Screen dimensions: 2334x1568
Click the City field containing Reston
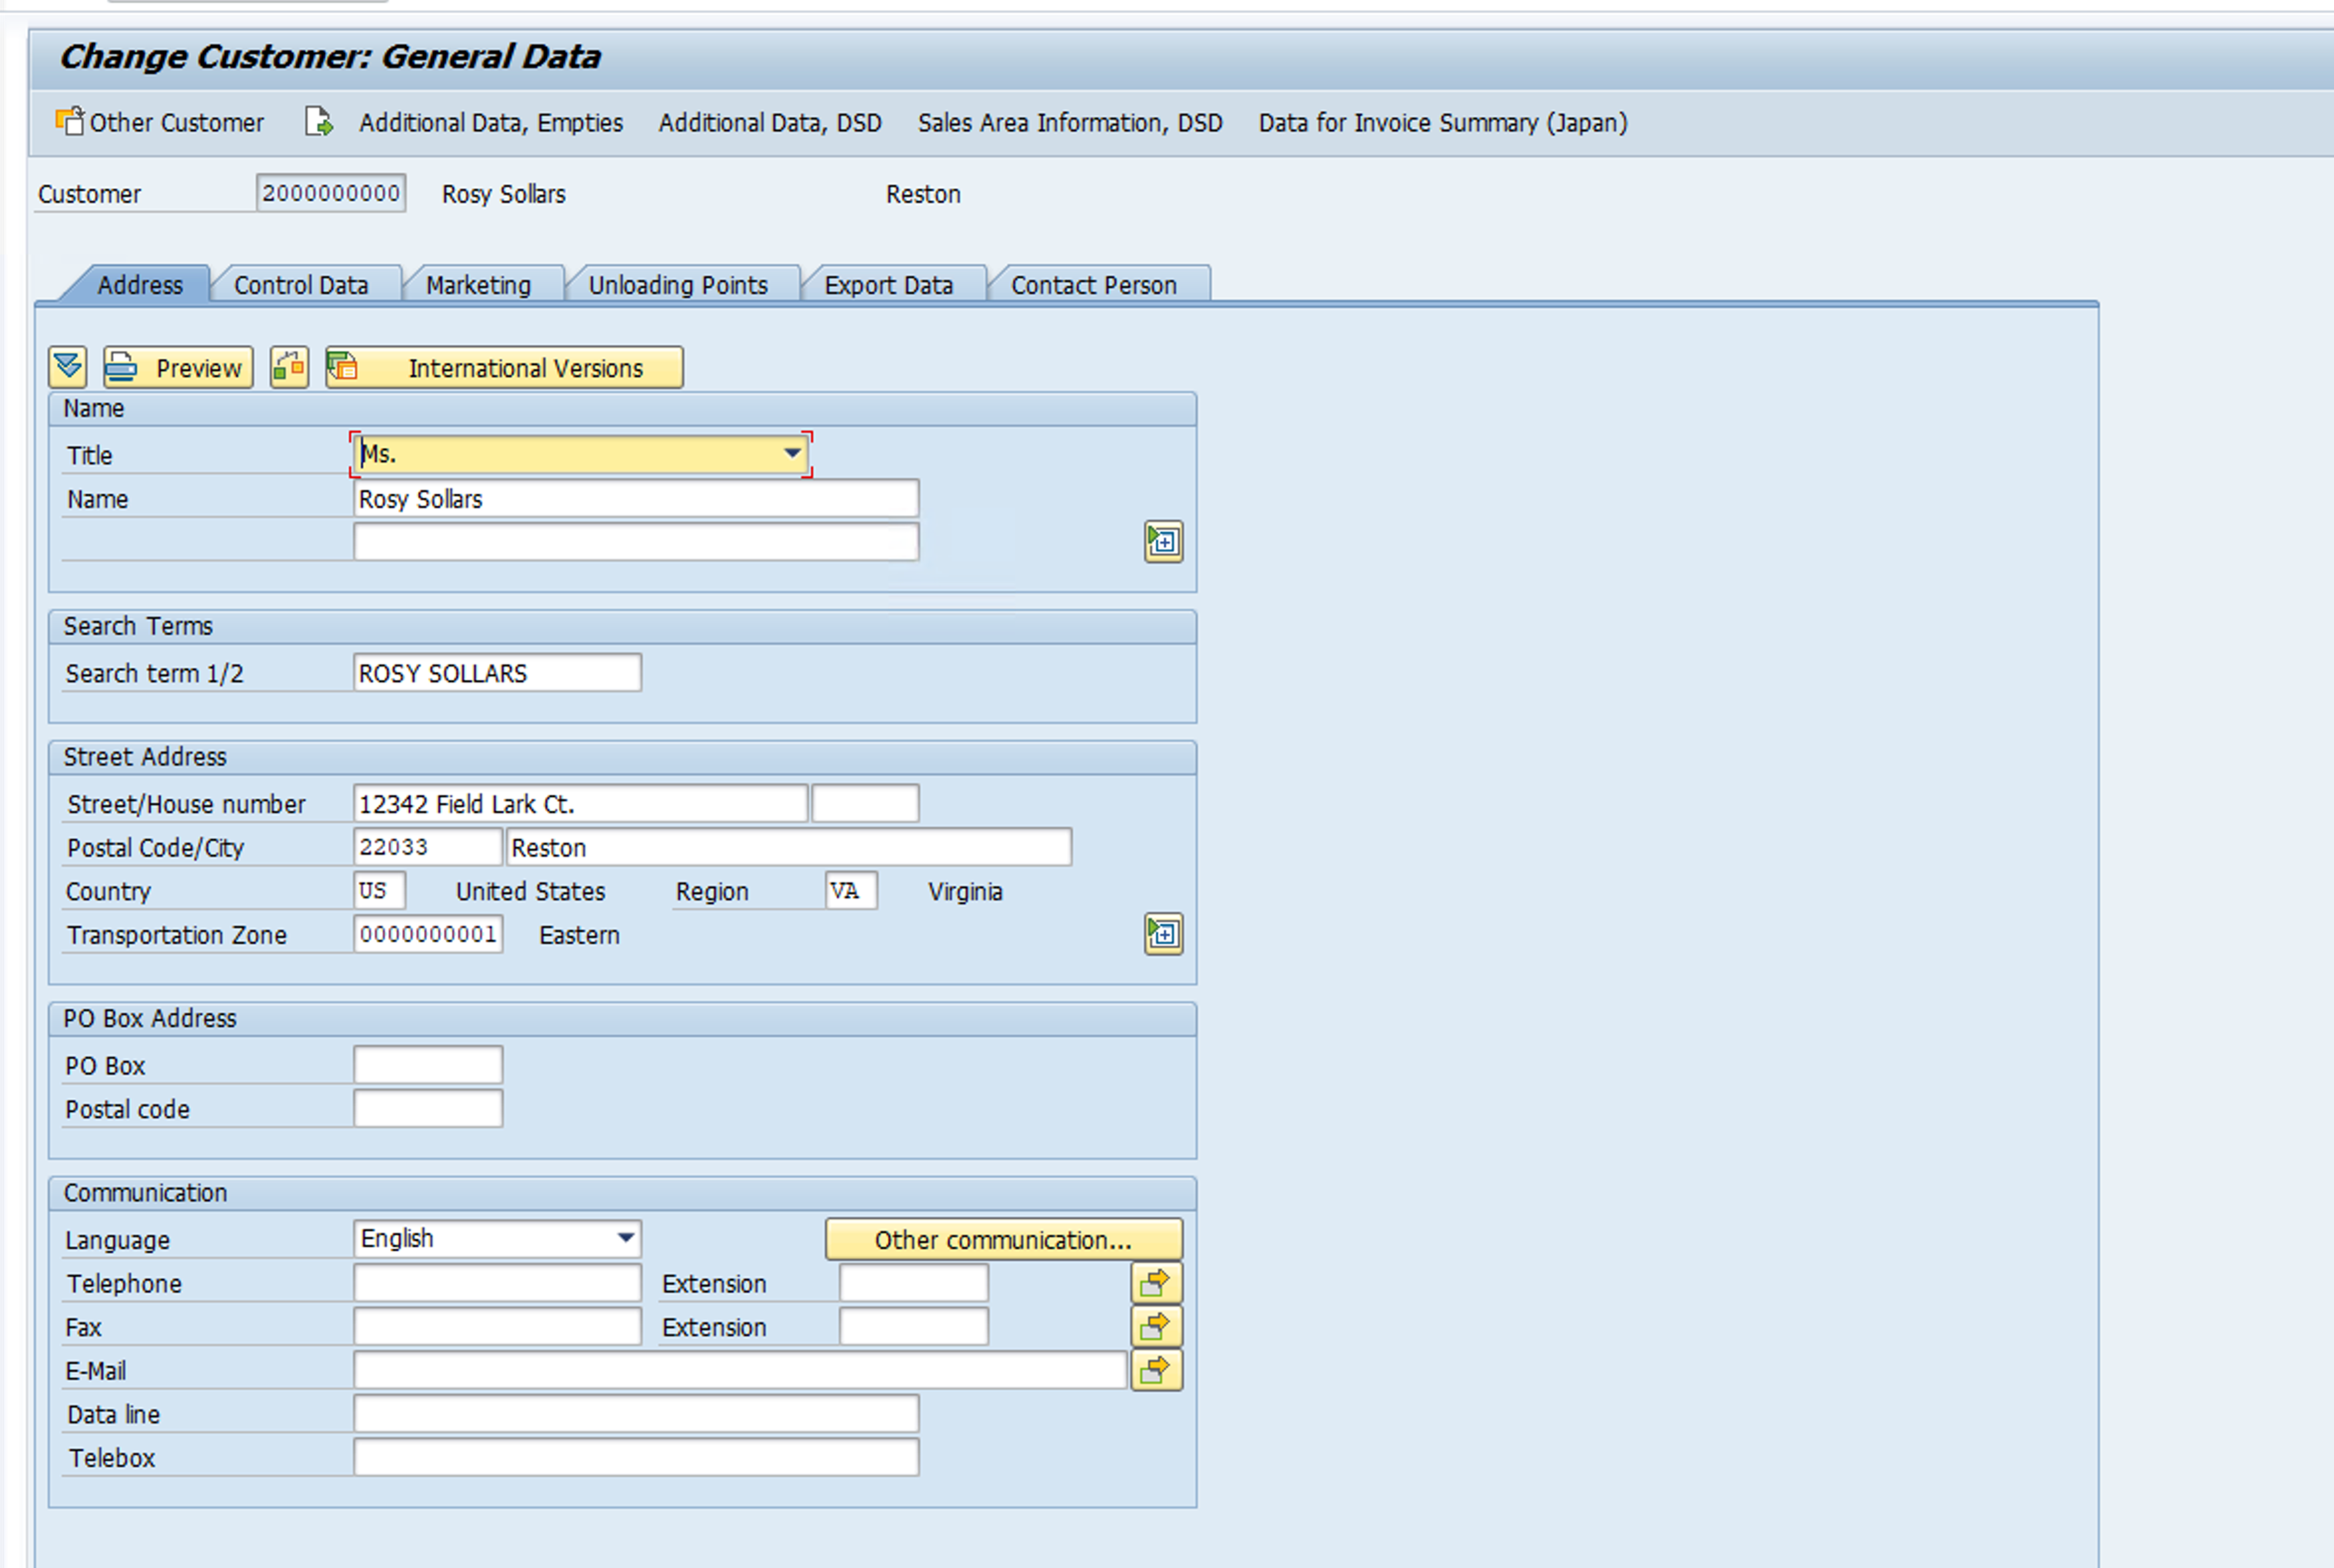point(788,847)
